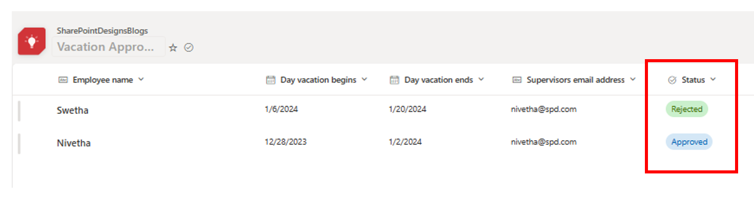
Task: Click the calendar icon for Day vacation begins
Action: (270, 80)
